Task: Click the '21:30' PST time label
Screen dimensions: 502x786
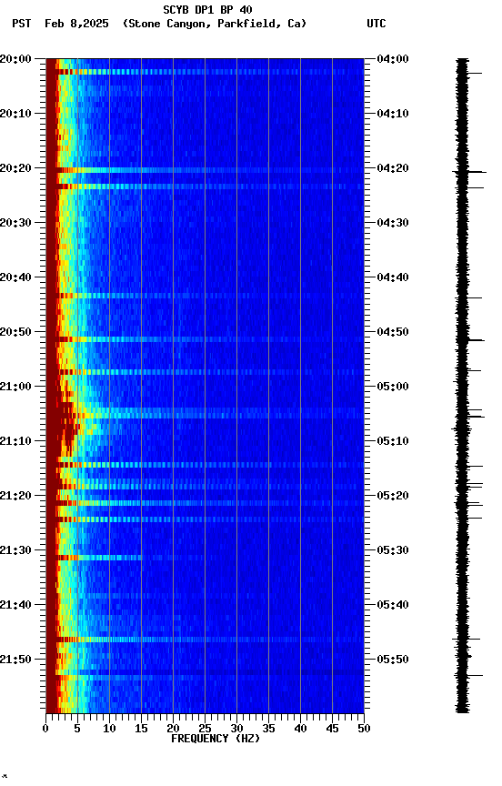Action: click(x=15, y=550)
